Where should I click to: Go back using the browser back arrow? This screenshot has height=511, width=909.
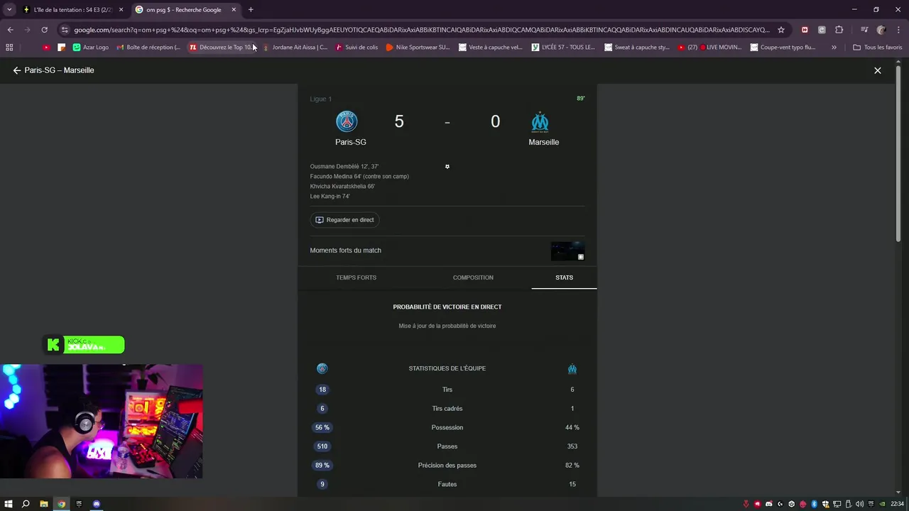[10, 30]
